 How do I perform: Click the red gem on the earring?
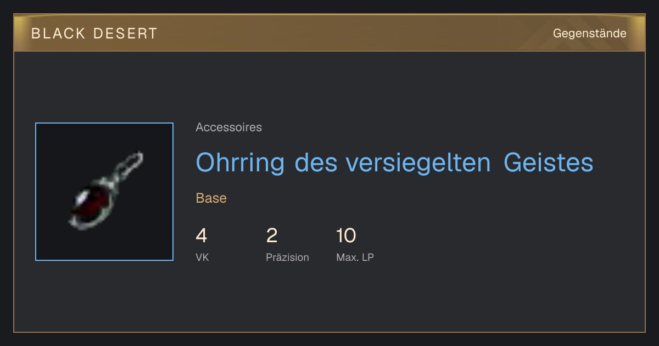(x=89, y=203)
